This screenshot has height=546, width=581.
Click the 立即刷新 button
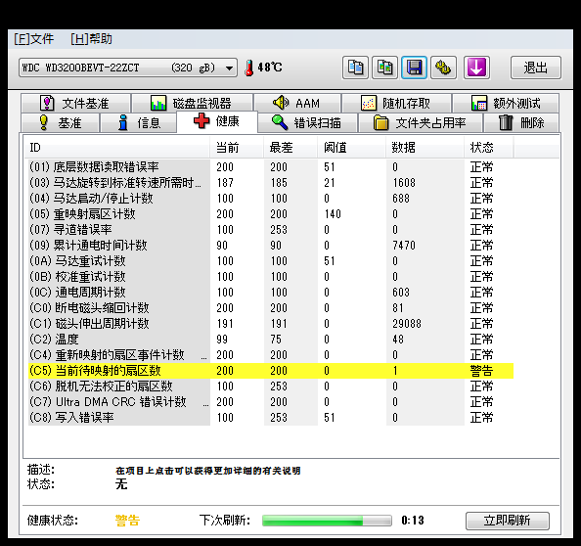508,521
